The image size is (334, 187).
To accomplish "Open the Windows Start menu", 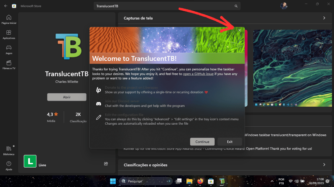I will [x=113, y=181].
